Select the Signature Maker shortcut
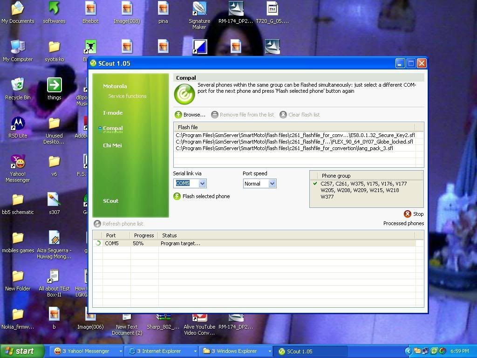This screenshot has height=358, width=477. point(199,15)
